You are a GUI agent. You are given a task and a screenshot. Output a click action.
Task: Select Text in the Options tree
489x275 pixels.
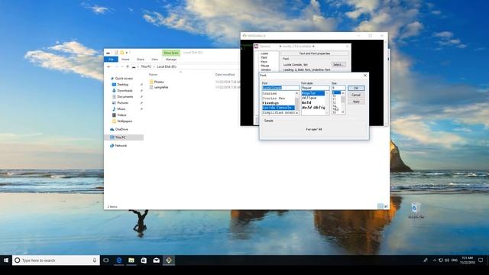(x=264, y=58)
